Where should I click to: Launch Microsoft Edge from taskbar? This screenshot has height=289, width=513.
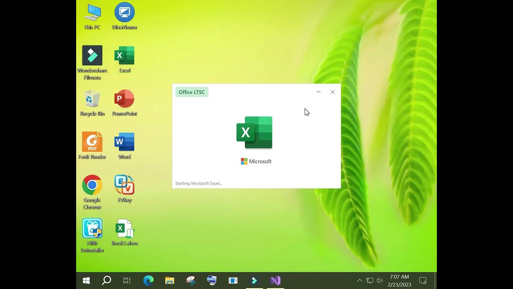pyautogui.click(x=148, y=281)
